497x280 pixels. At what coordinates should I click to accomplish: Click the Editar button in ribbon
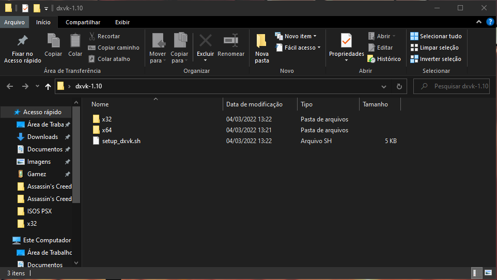(380, 48)
